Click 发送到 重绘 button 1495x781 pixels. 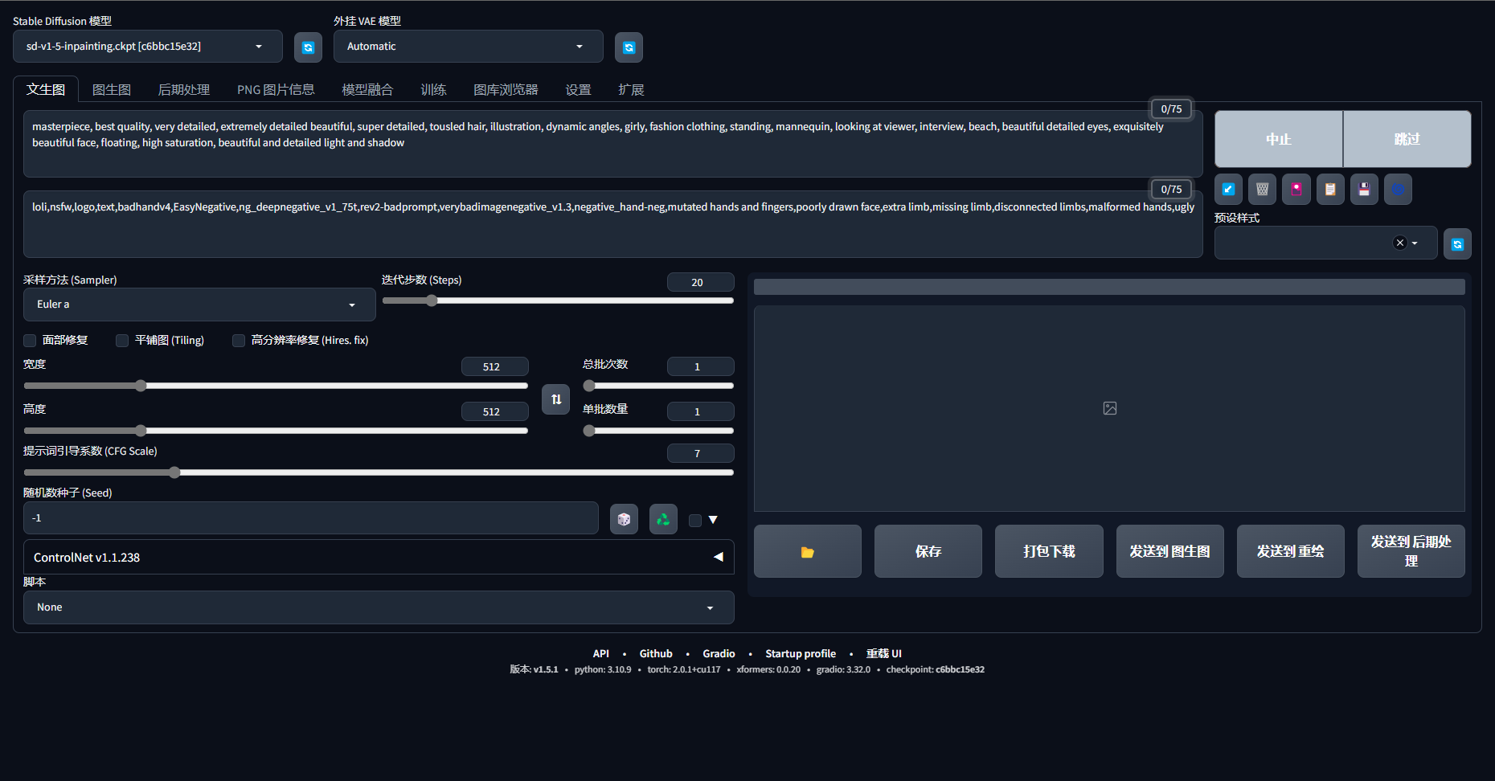point(1290,551)
